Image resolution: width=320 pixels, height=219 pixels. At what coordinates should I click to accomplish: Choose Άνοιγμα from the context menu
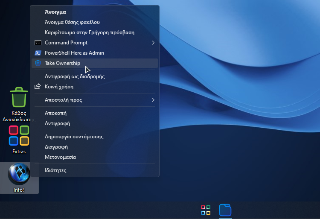click(95, 12)
